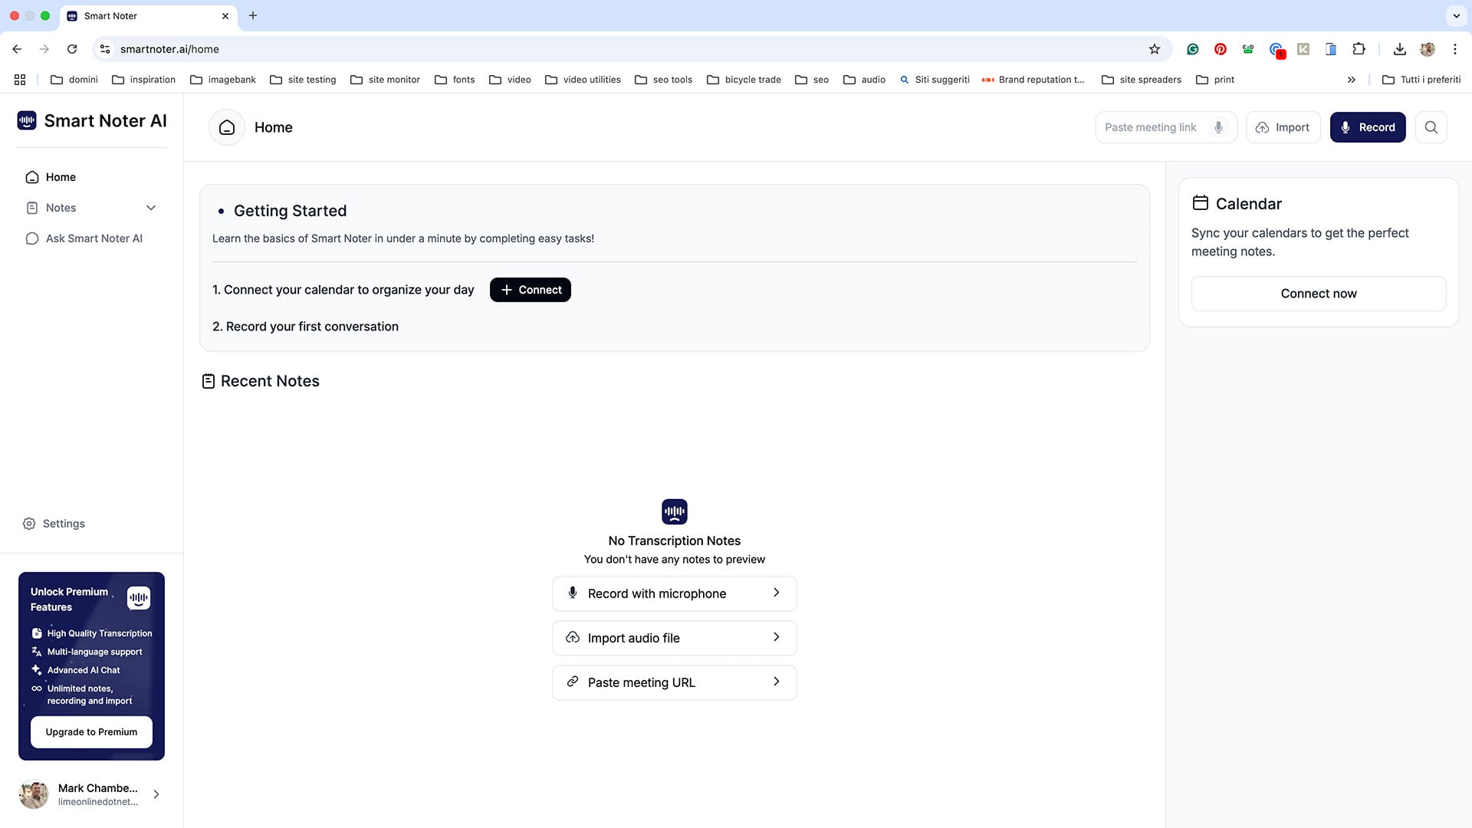
Task: Open the Chrome three-dot menu
Action: click(x=1455, y=49)
